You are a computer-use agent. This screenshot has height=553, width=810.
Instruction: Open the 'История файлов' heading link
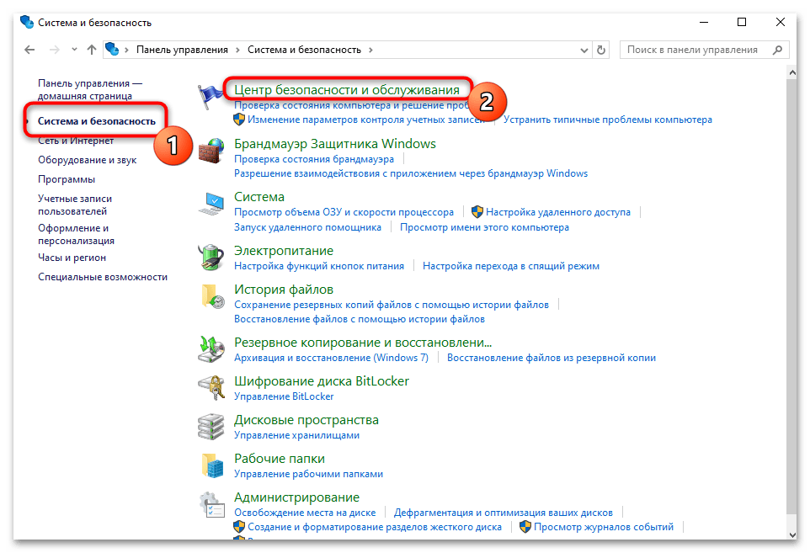pos(284,290)
